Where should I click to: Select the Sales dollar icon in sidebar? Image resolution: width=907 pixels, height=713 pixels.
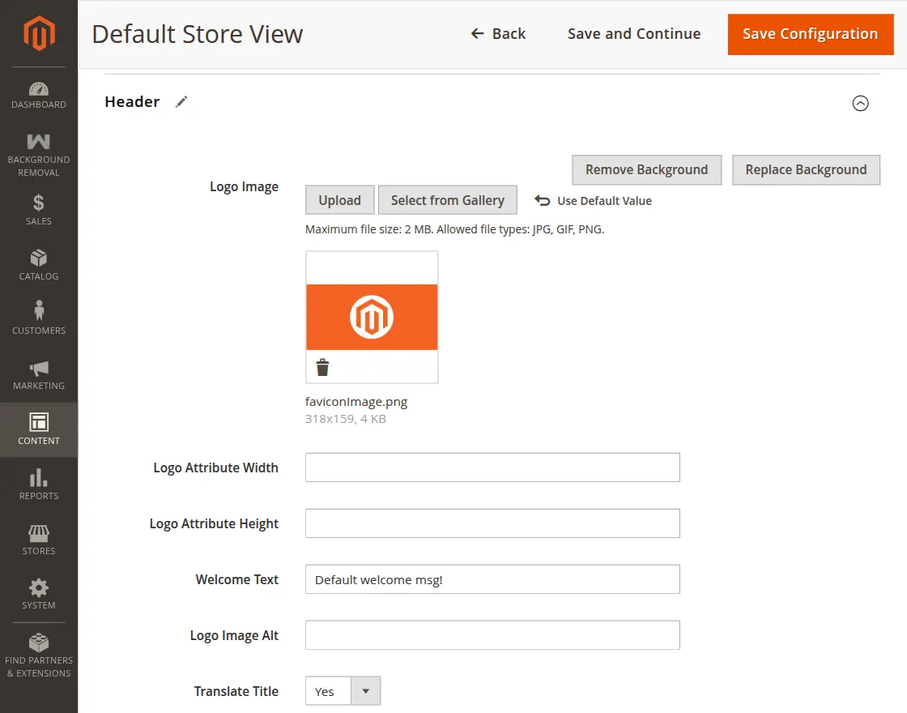click(38, 205)
